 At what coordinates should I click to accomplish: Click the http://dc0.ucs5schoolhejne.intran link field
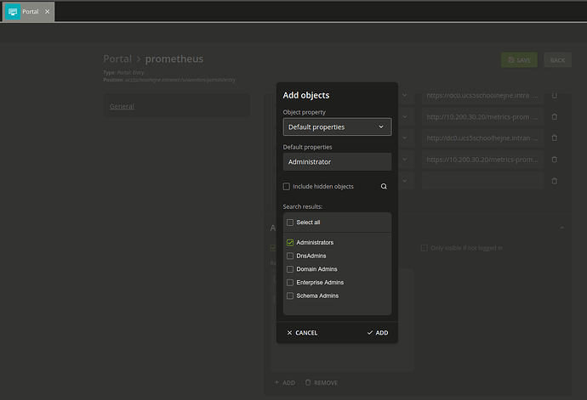tap(482, 138)
